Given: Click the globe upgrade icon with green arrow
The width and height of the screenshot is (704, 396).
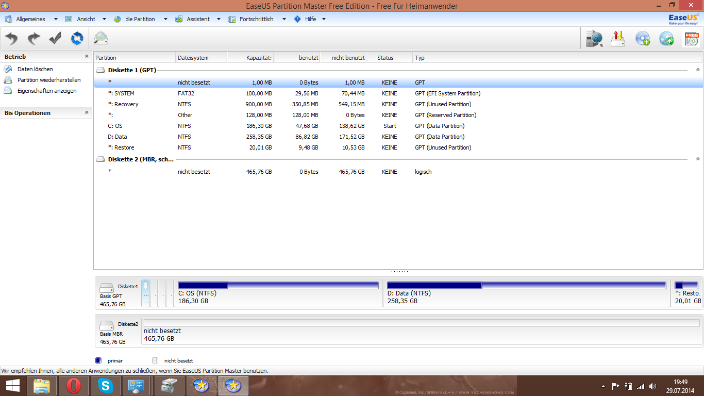Looking at the screenshot, I should pyautogui.click(x=666, y=39).
